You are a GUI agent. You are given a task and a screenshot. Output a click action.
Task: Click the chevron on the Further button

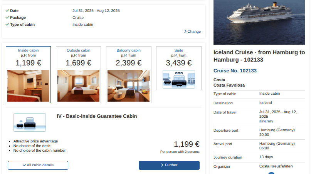[162, 165]
